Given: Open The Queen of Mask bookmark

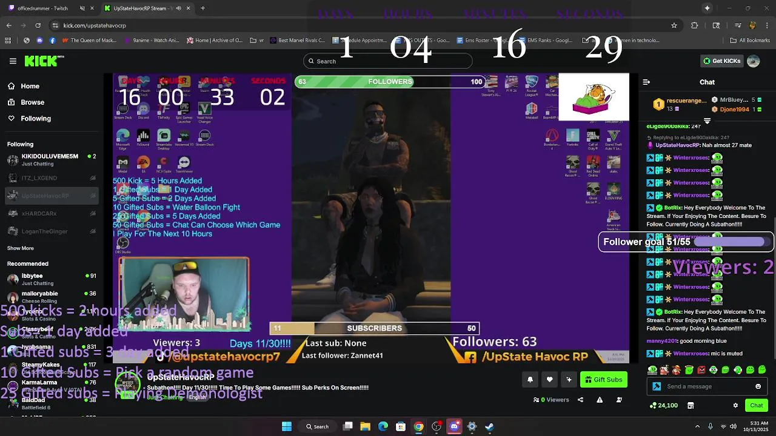Looking at the screenshot, I should coord(89,41).
